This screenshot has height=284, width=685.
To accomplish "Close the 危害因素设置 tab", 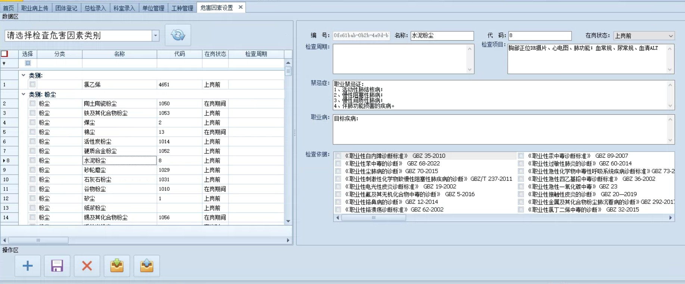I will pos(241,7).
